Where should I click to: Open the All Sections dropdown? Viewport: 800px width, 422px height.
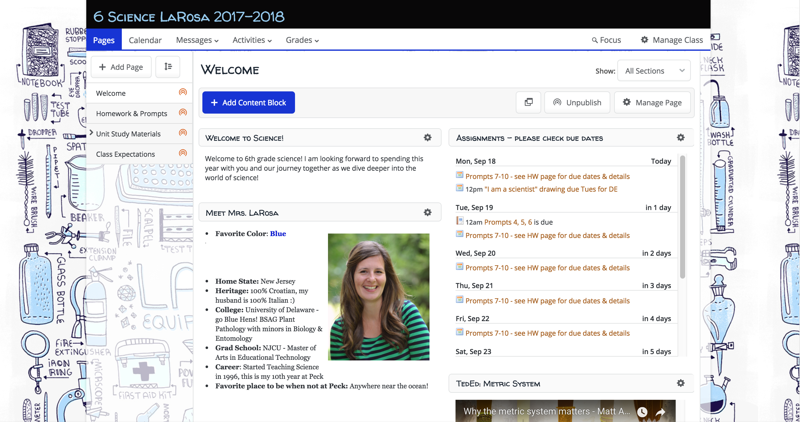pos(654,70)
